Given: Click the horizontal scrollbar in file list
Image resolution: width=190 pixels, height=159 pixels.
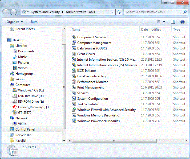Looking at the screenshot, I should 114,141.
